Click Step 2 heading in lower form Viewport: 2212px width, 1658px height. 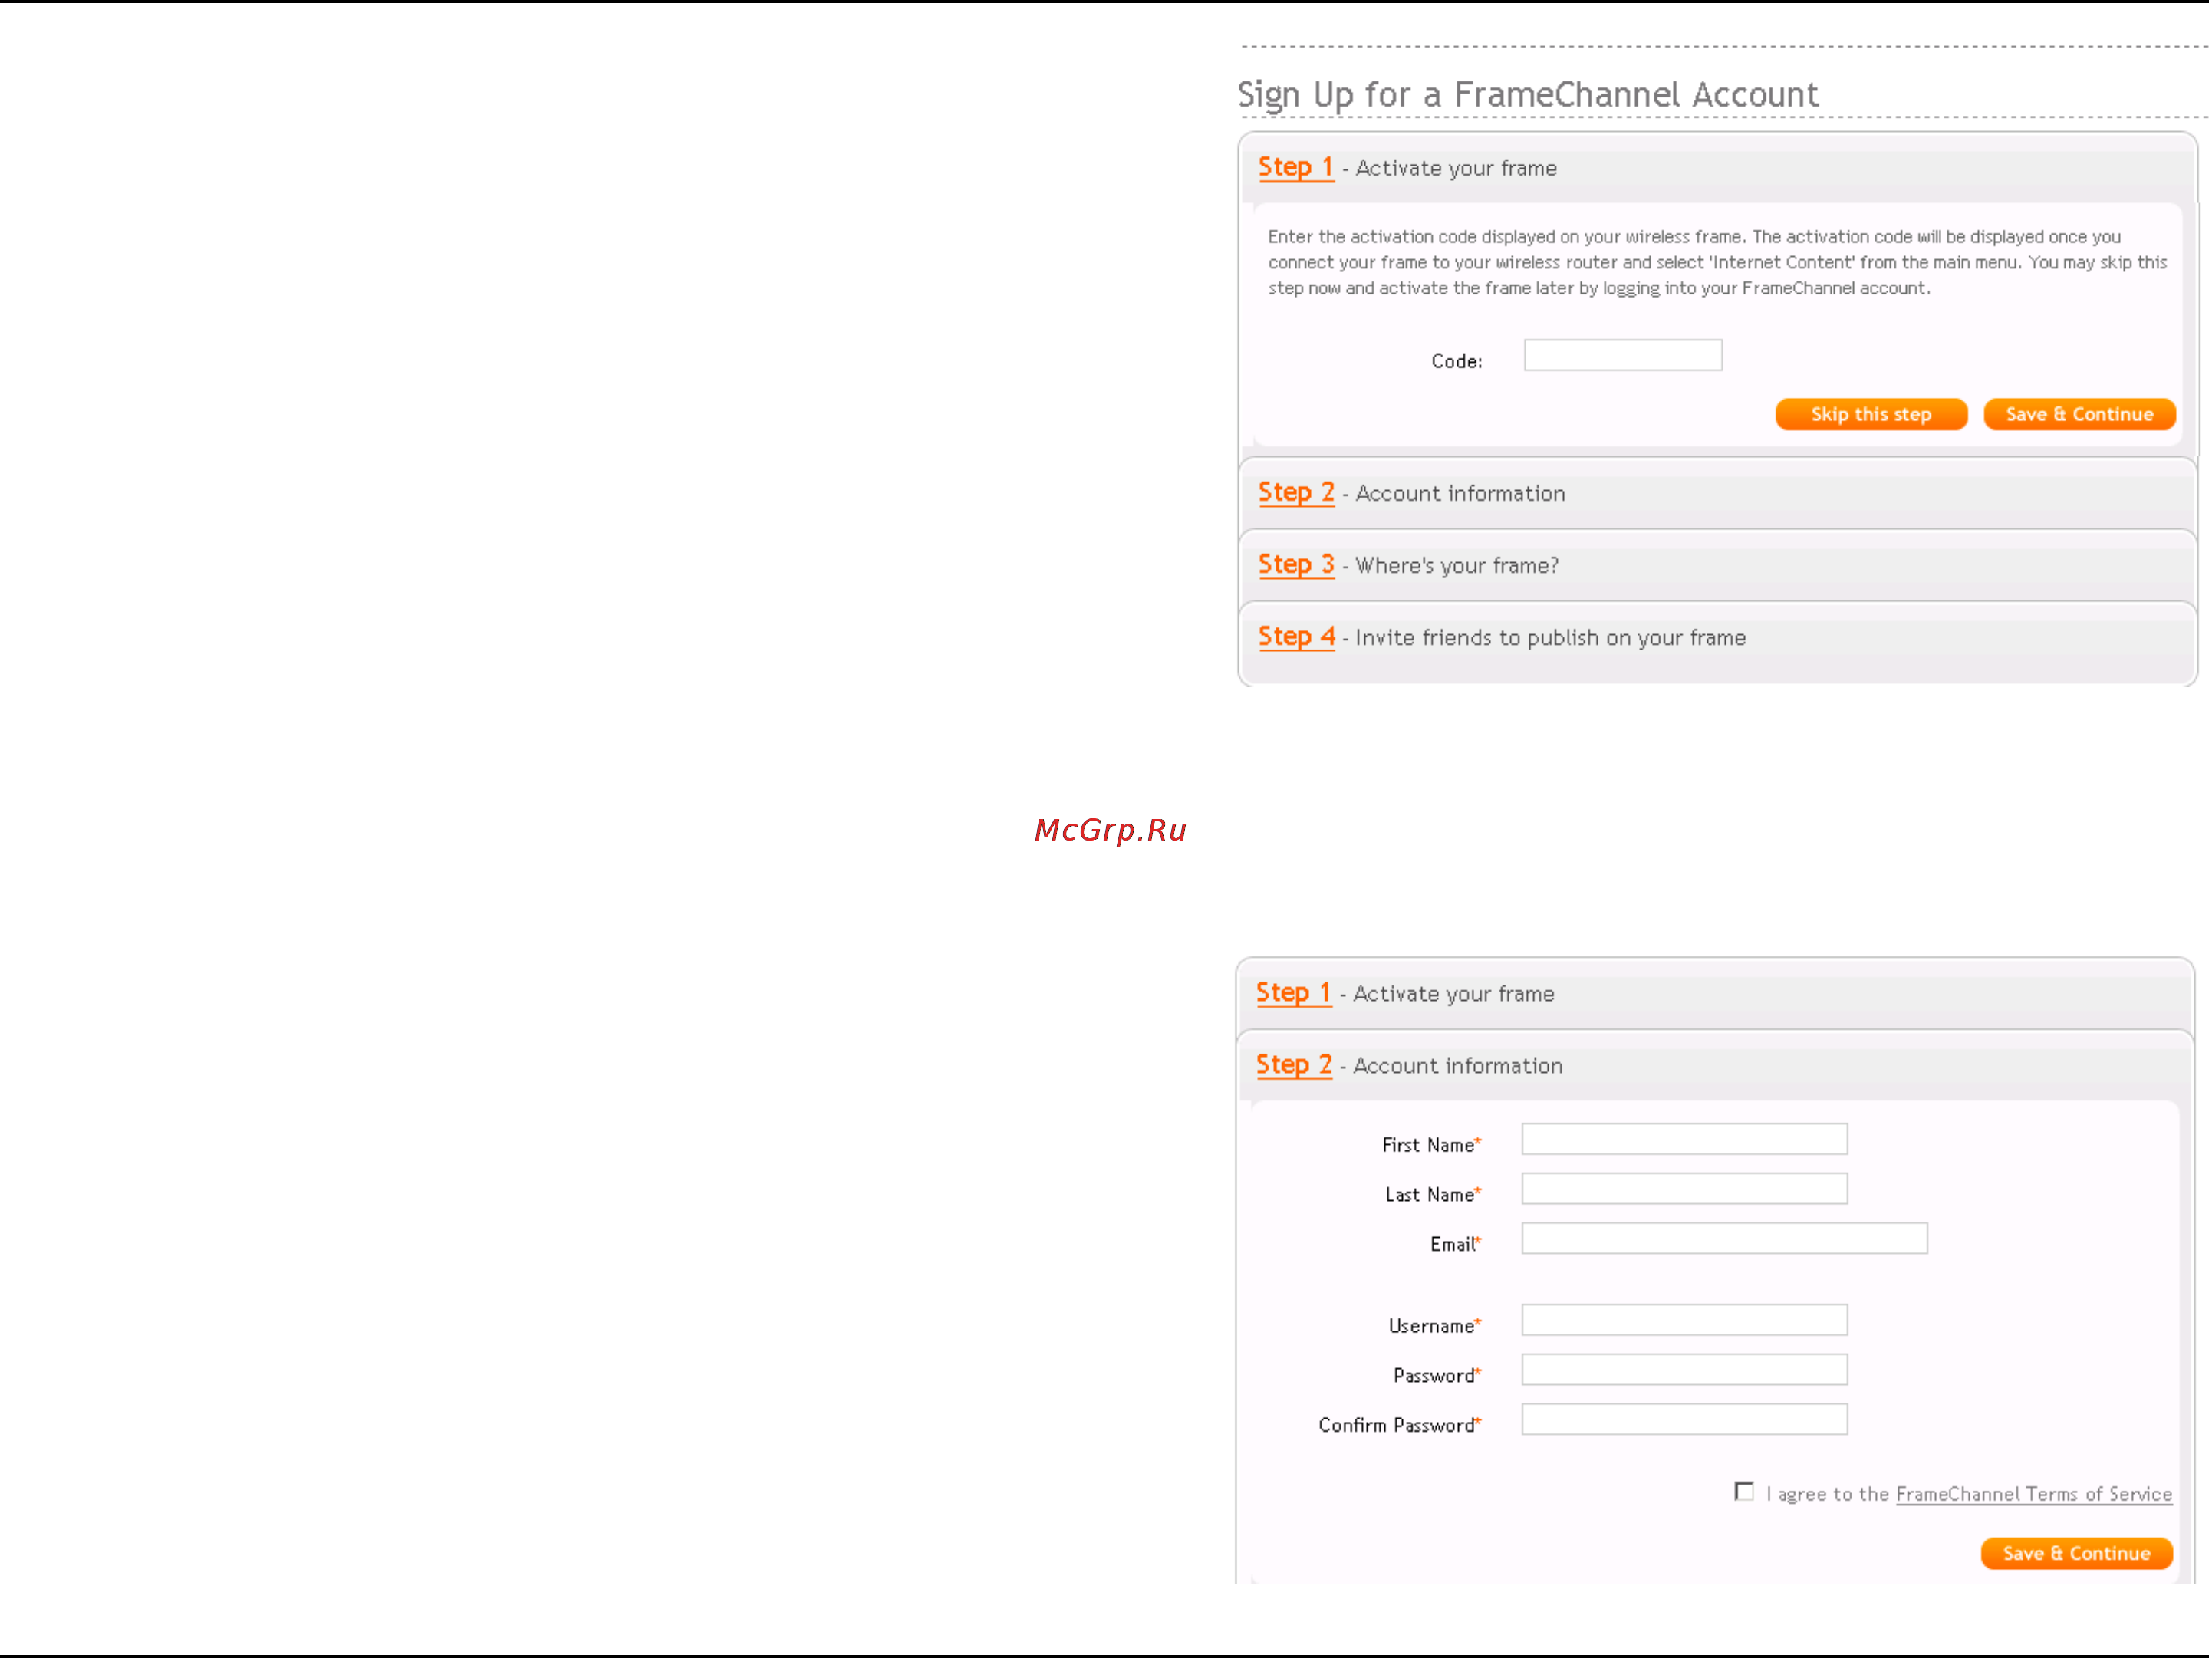coord(1294,1064)
